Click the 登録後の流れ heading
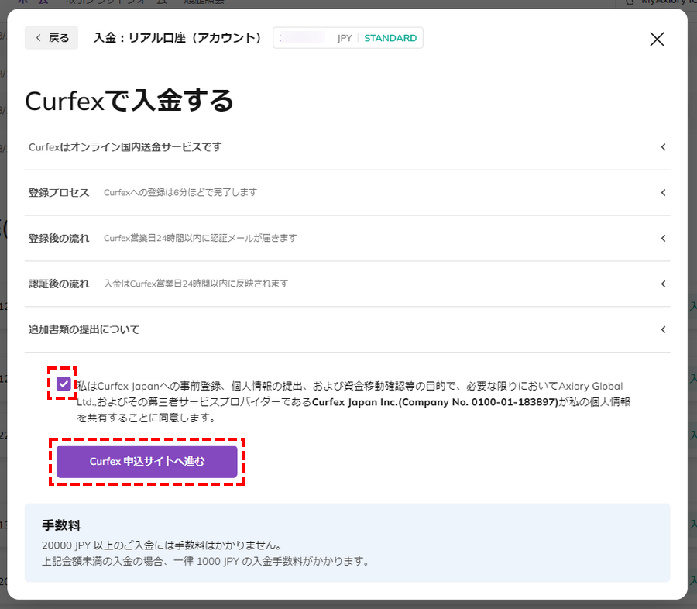 tap(59, 239)
